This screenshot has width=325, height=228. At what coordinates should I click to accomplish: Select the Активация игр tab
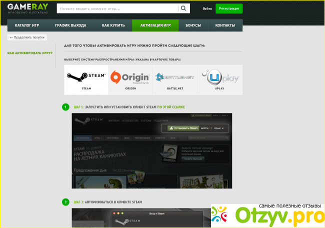coord(155,25)
